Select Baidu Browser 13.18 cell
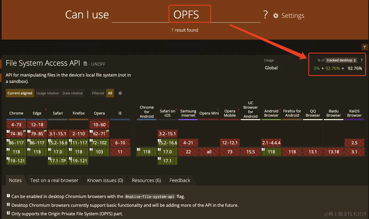This screenshot has width=369, height=219. coord(334,152)
